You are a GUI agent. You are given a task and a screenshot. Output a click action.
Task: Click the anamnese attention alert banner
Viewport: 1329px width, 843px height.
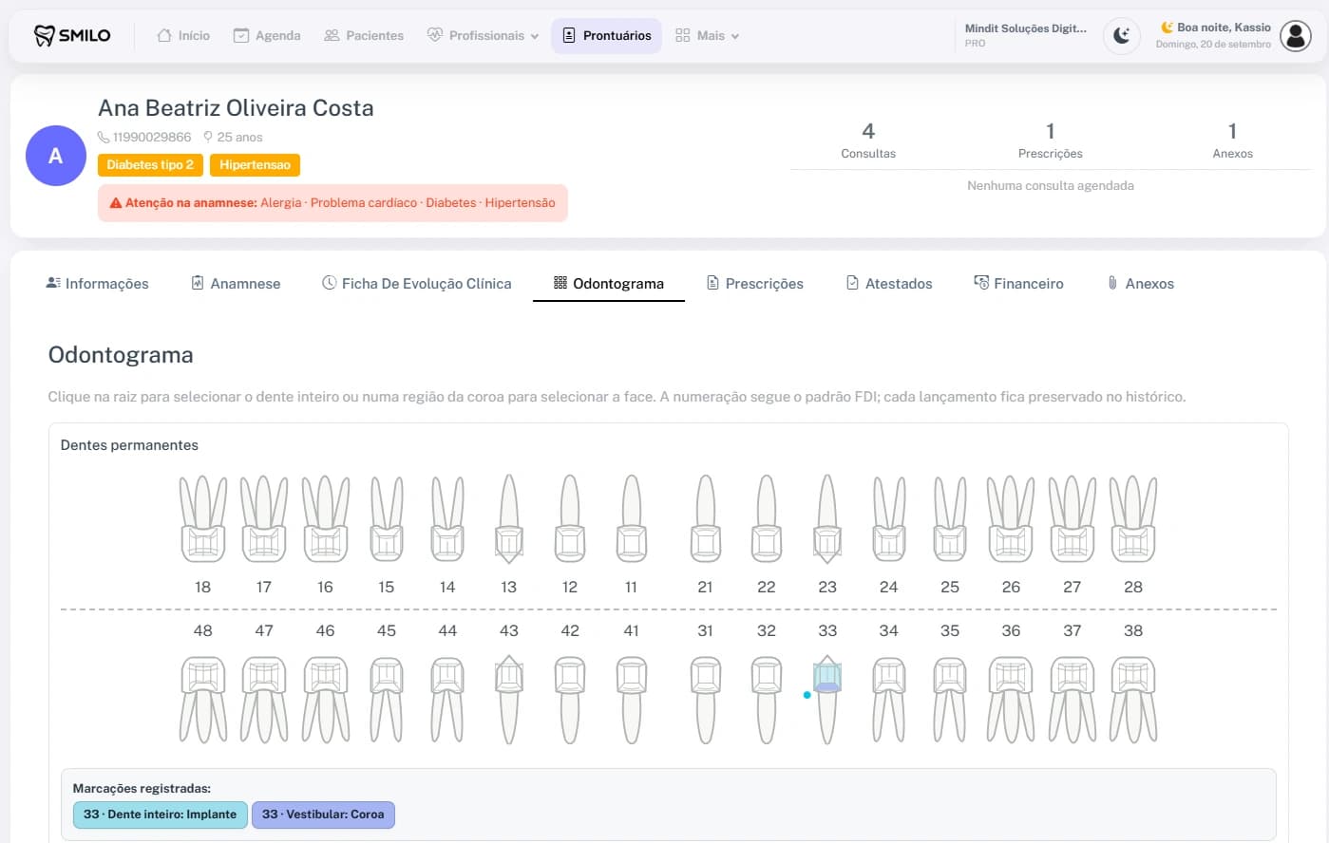[332, 203]
